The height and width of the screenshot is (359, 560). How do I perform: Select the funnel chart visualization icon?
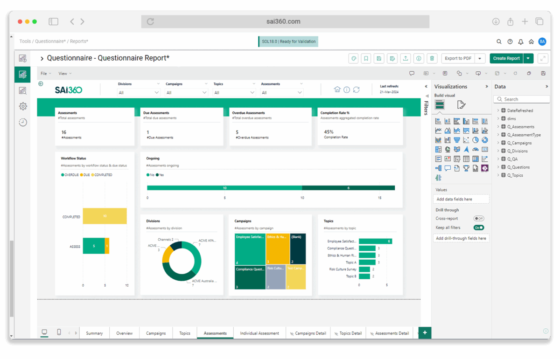coord(457,140)
